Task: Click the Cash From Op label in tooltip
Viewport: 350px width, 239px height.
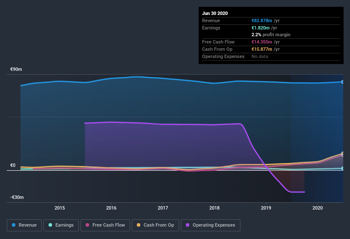Action: [217, 49]
